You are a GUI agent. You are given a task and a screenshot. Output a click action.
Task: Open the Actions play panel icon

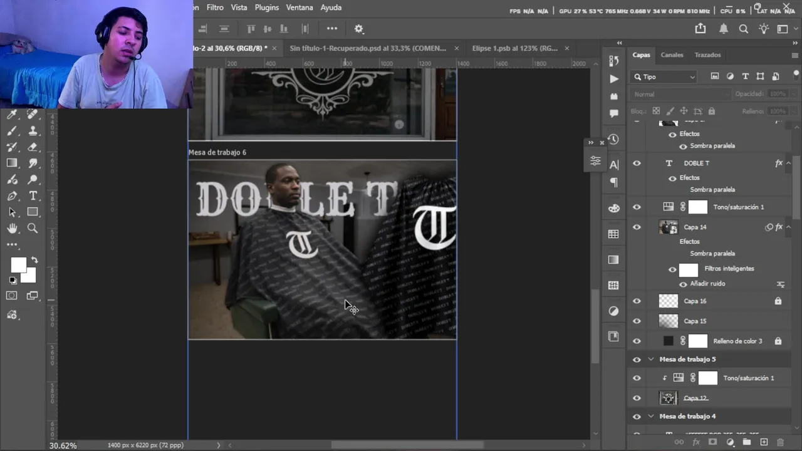tap(613, 78)
